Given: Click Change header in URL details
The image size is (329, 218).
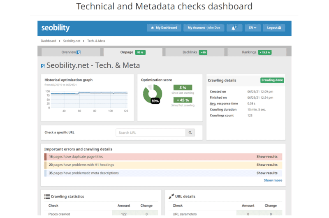Looking at the screenshot, I should coord(271,206).
